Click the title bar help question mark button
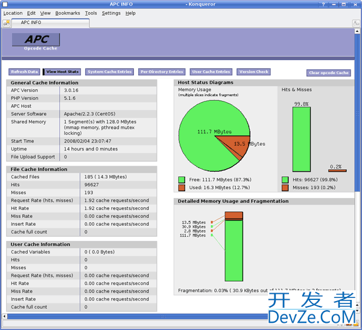Screen dimensions: 362x330 click(323, 4)
